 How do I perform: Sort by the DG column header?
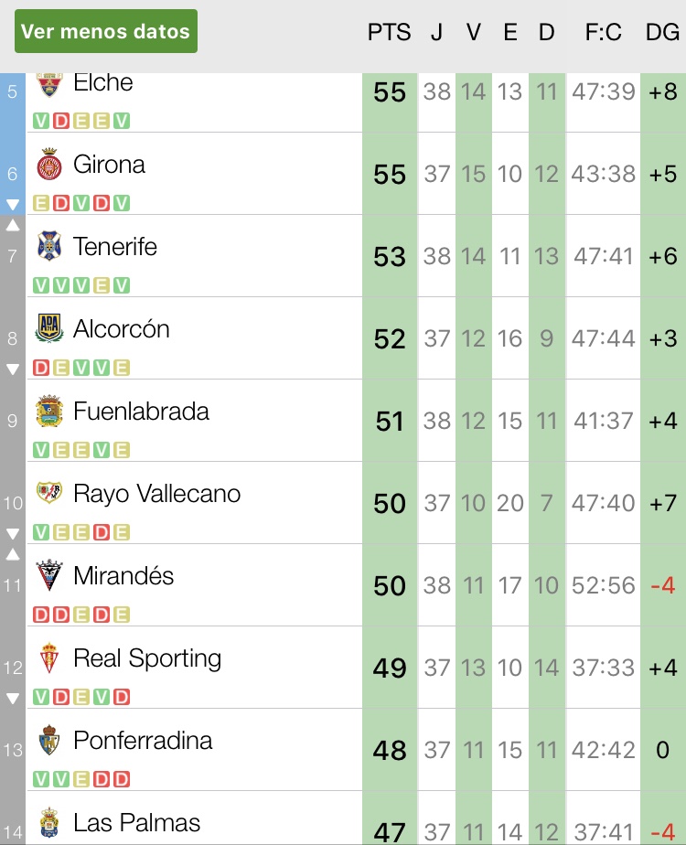(662, 32)
